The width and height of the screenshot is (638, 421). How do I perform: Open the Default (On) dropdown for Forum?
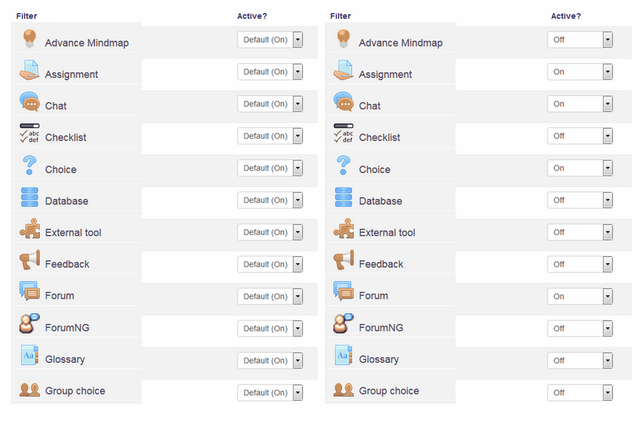270,296
